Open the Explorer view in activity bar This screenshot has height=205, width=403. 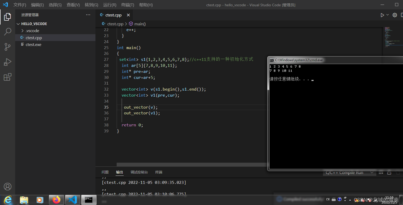8,17
